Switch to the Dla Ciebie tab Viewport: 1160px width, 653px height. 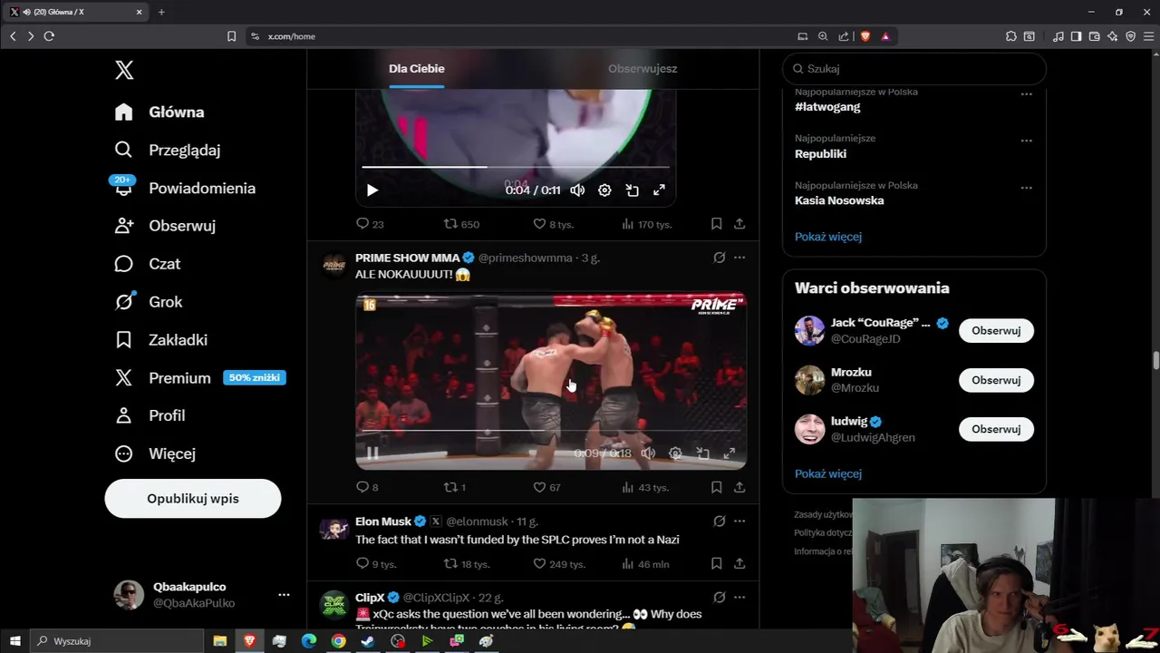pos(417,69)
